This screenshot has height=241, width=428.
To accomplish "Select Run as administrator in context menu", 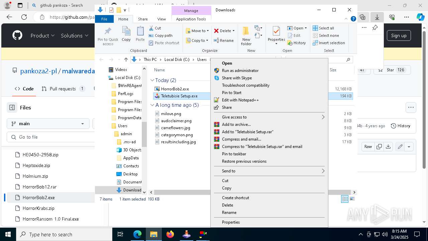I will (x=269, y=71).
